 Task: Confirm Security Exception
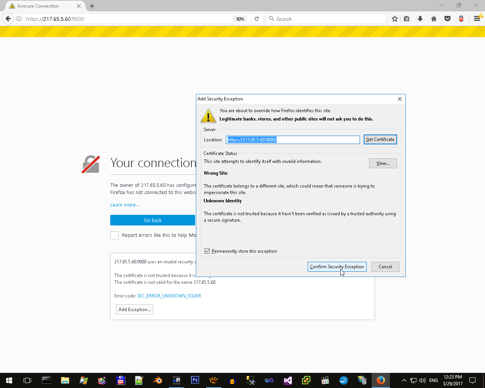(x=337, y=267)
